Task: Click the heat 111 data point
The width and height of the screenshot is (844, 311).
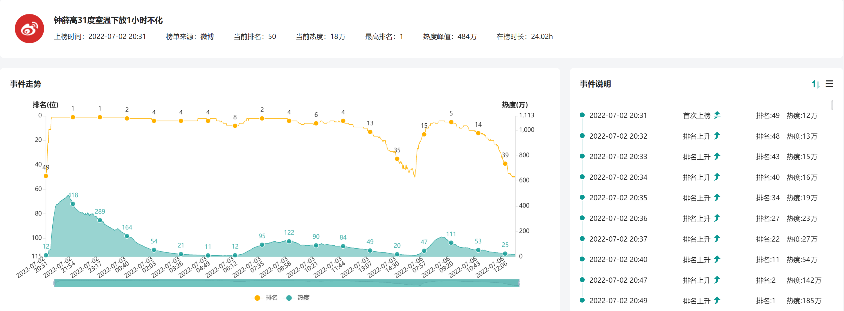Action: point(451,243)
